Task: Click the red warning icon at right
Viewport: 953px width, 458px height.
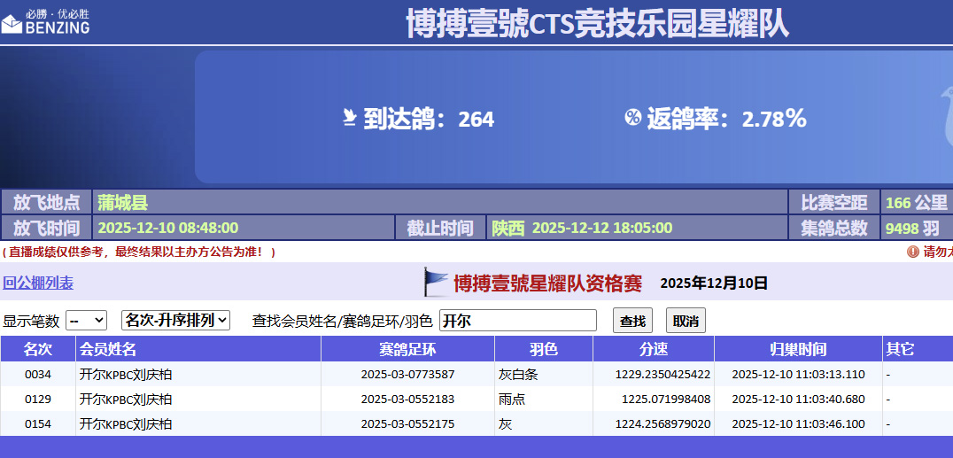Action: [x=913, y=252]
